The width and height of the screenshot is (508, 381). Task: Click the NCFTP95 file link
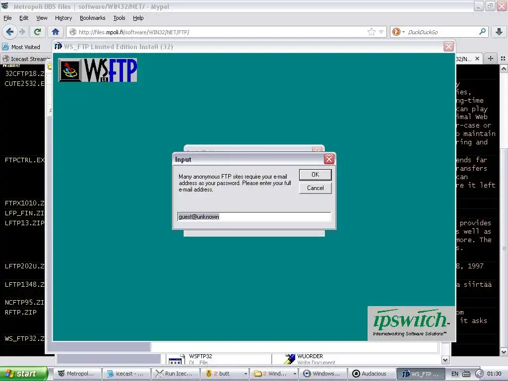[25, 303]
